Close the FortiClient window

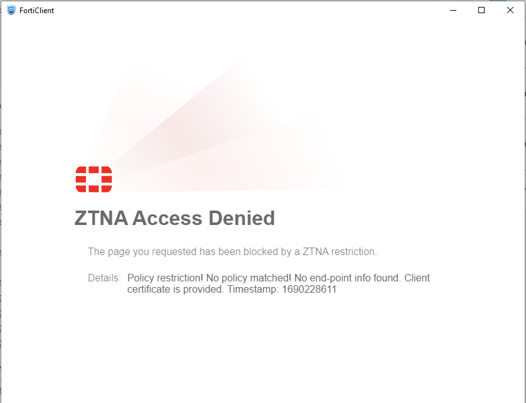[510, 11]
